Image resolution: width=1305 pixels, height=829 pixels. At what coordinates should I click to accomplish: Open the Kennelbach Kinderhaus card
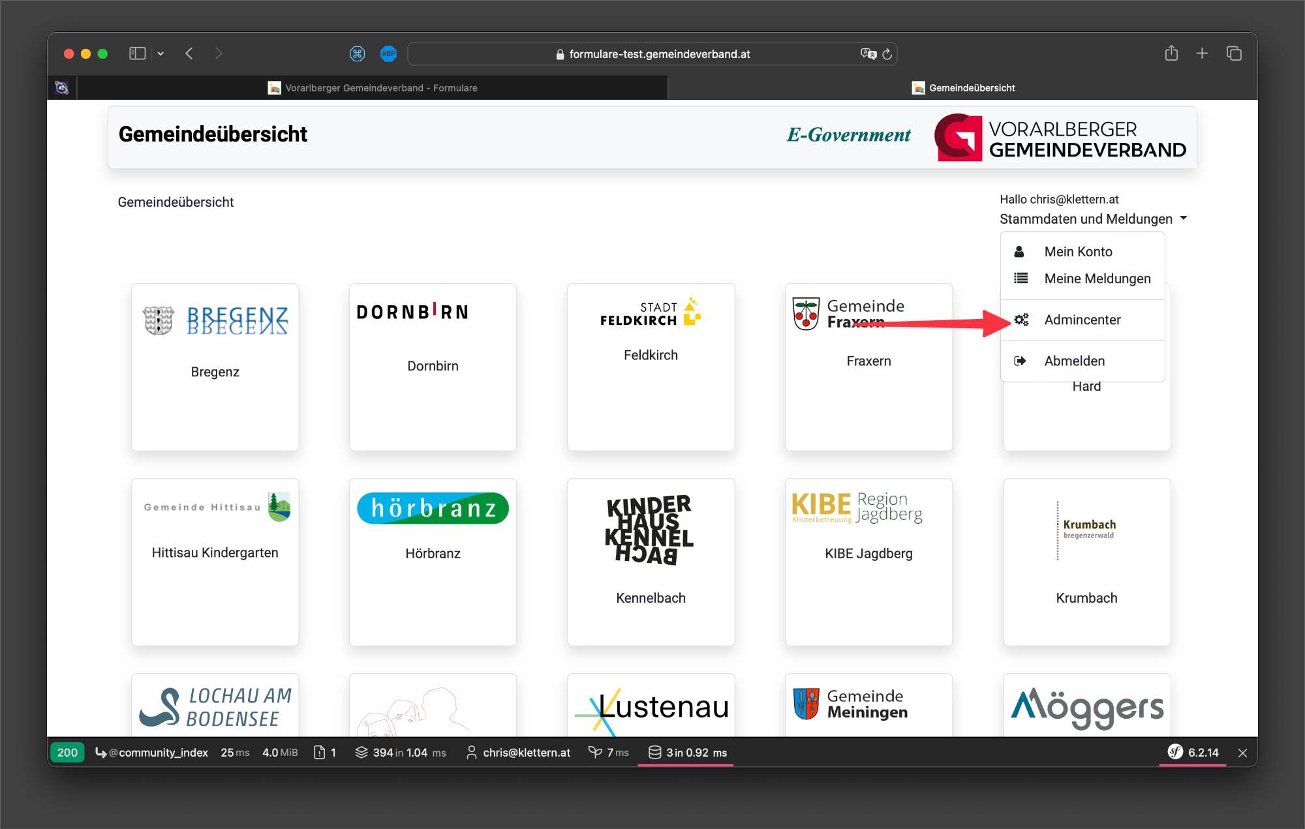651,562
